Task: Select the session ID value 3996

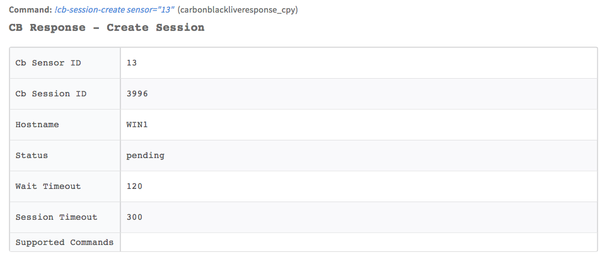Action: click(137, 94)
